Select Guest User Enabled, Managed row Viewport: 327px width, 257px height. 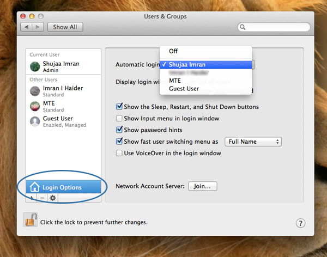pos(63,121)
